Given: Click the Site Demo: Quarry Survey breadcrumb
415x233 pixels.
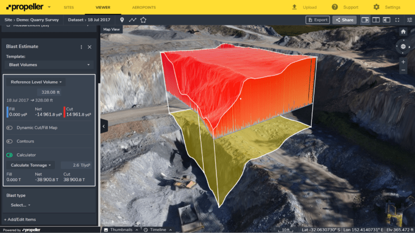Looking at the screenshot, I should pos(32,20).
